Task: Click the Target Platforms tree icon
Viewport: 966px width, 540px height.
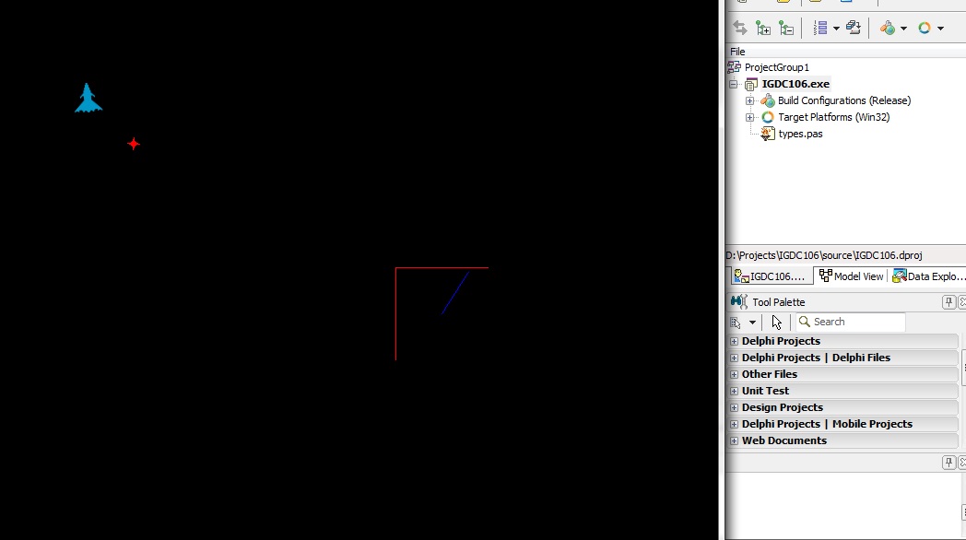Action: 768,117
